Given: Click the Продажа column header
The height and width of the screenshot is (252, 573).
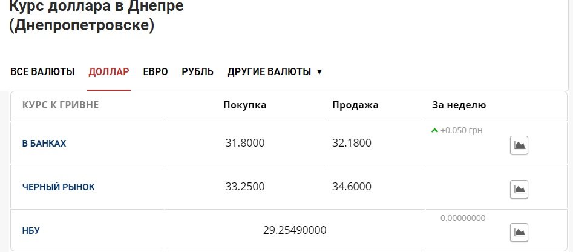Looking at the screenshot, I should [355, 105].
